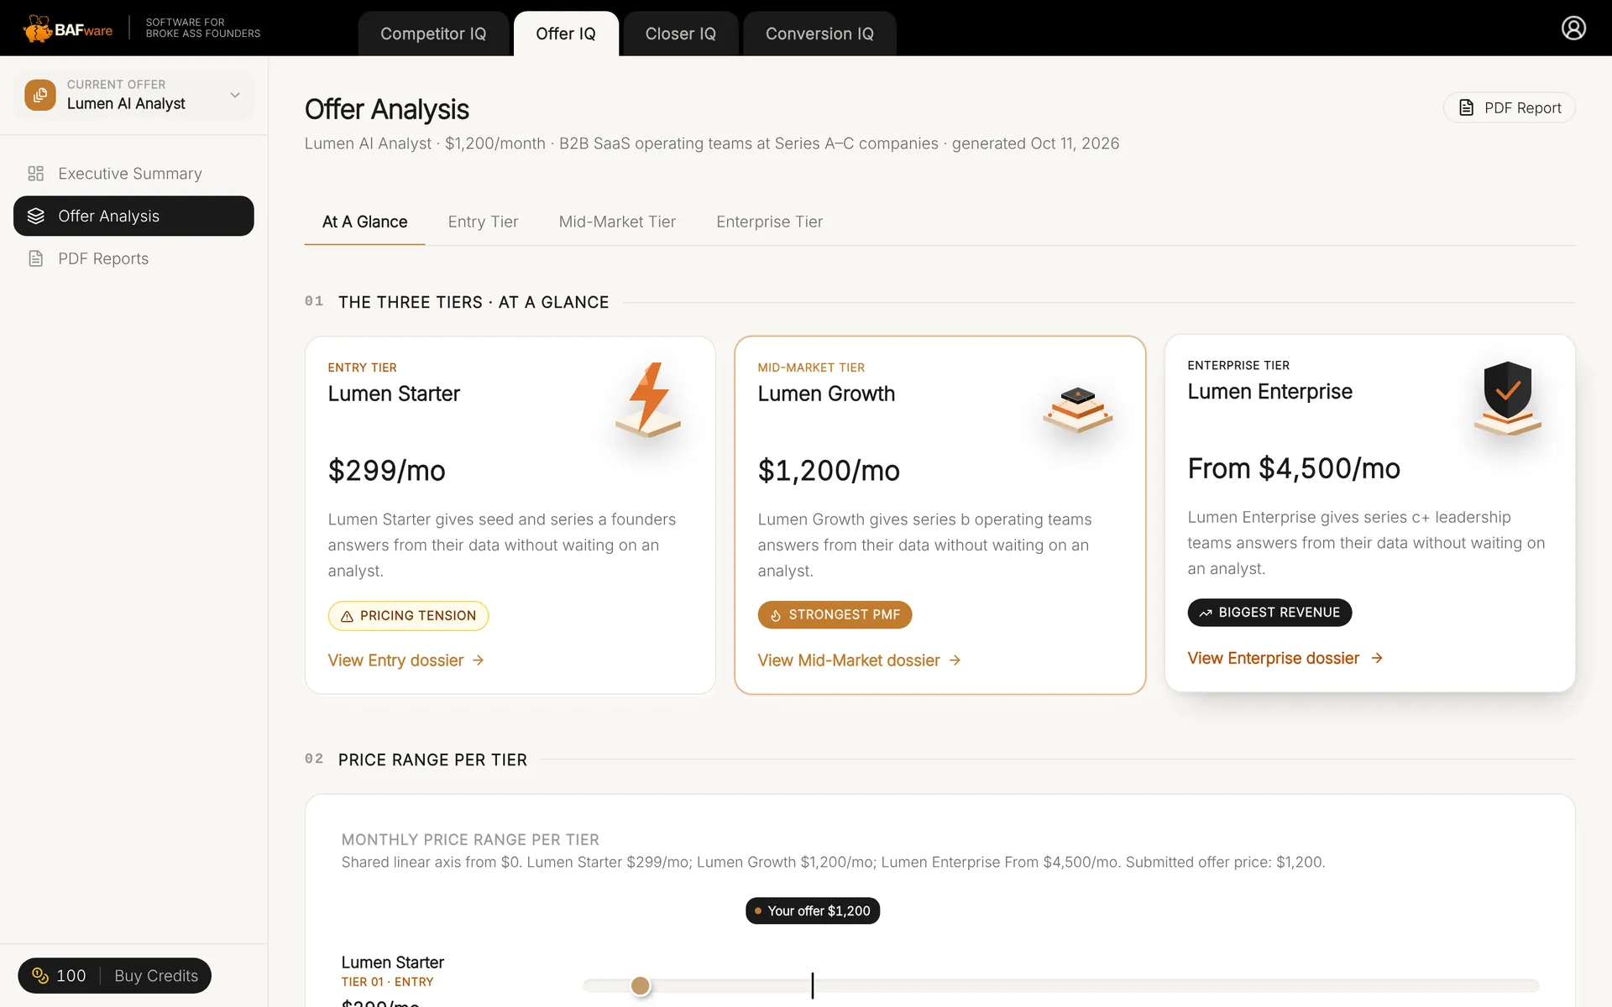Image resolution: width=1612 pixels, height=1007 pixels.
Task: Click the Offer Analysis layers icon
Action: pos(35,216)
